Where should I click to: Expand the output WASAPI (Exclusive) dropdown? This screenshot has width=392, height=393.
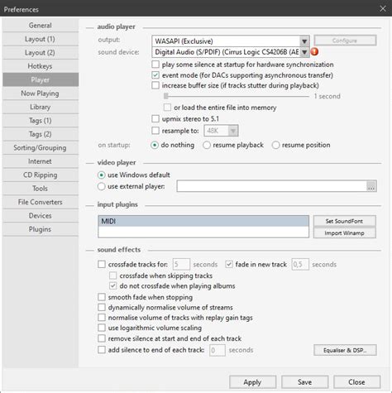pos(304,41)
